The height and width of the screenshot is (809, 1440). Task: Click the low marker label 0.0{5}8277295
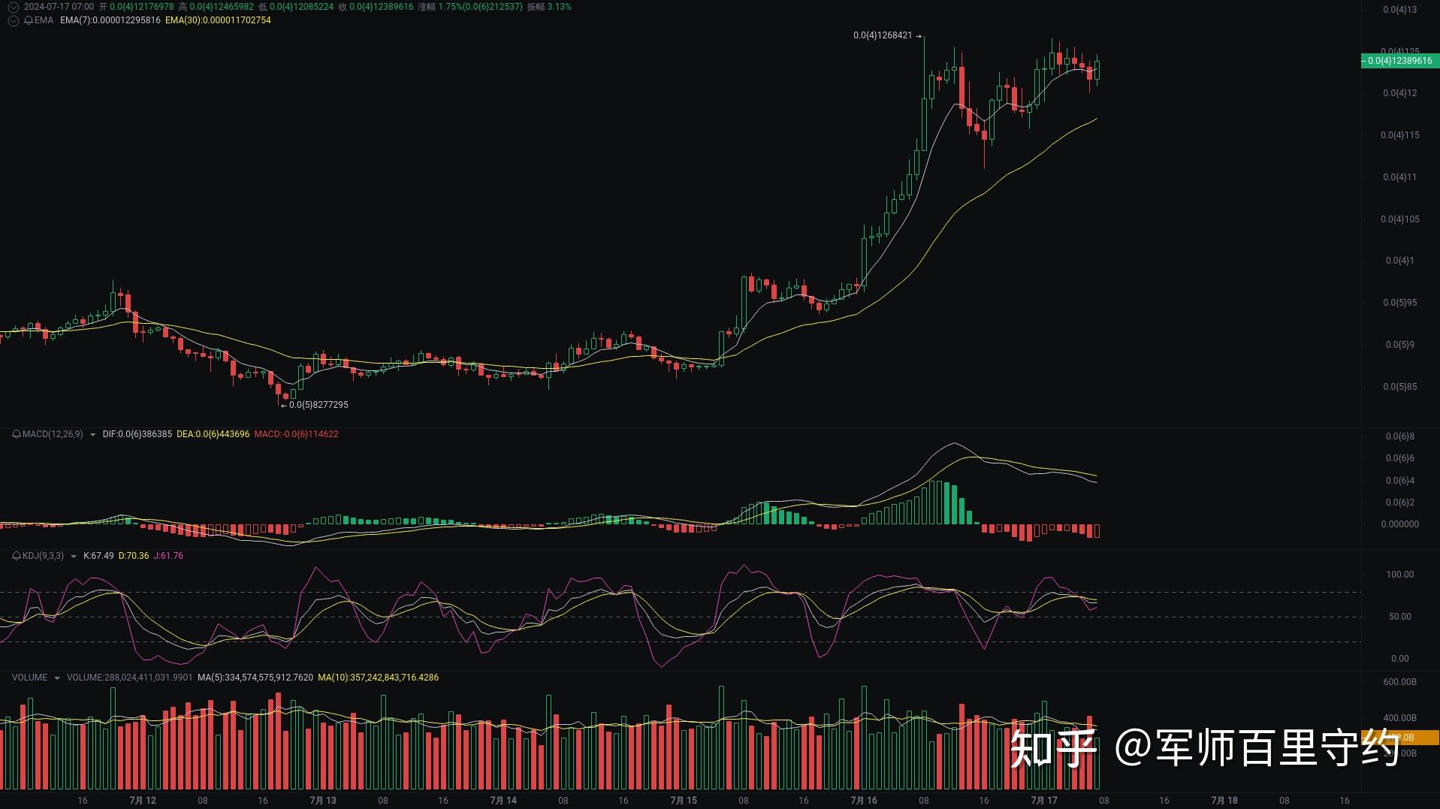point(318,405)
